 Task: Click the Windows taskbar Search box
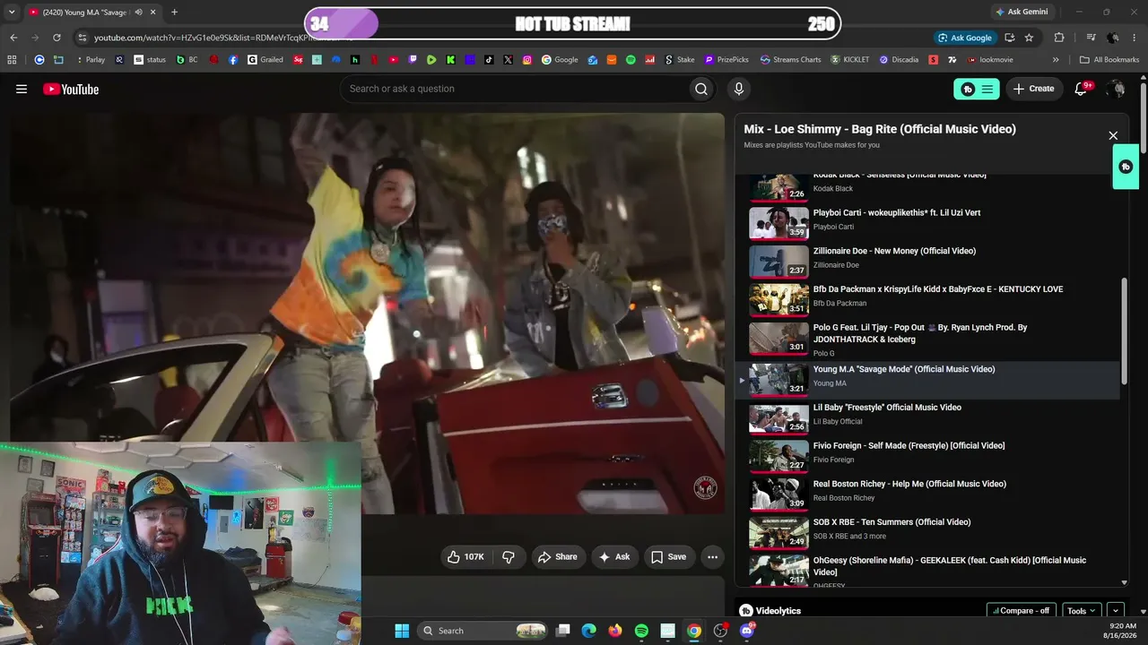tap(483, 631)
